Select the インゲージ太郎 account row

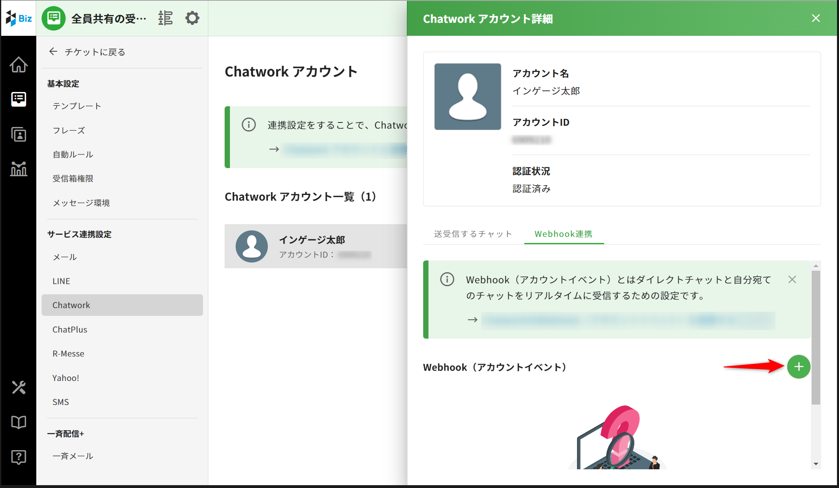tap(316, 246)
